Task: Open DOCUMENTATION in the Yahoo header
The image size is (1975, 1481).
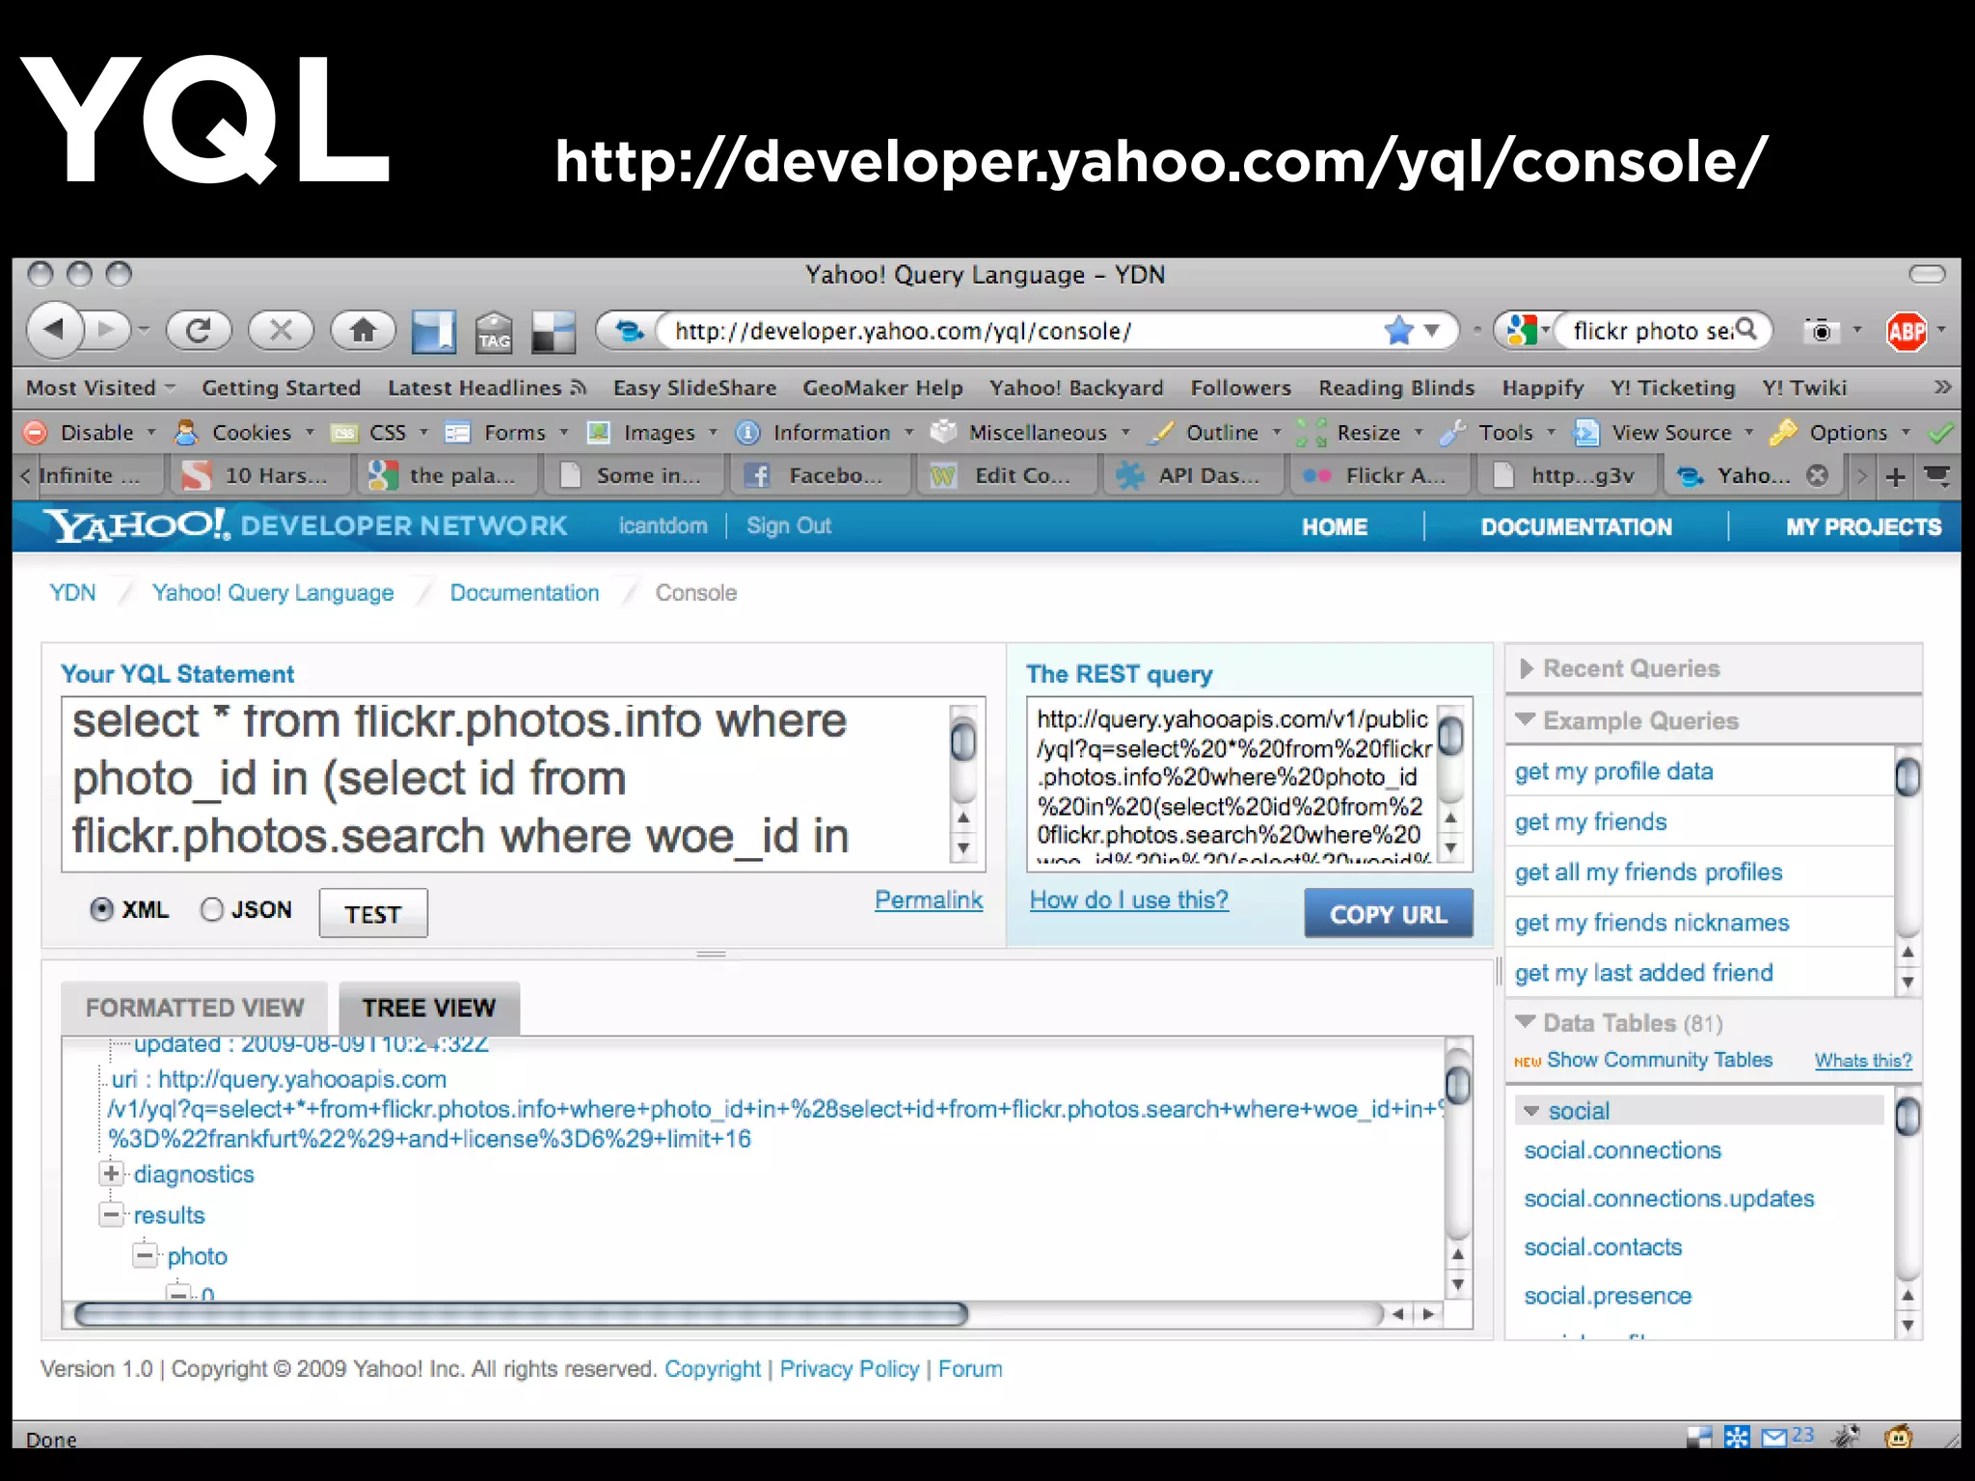Action: (x=1577, y=526)
